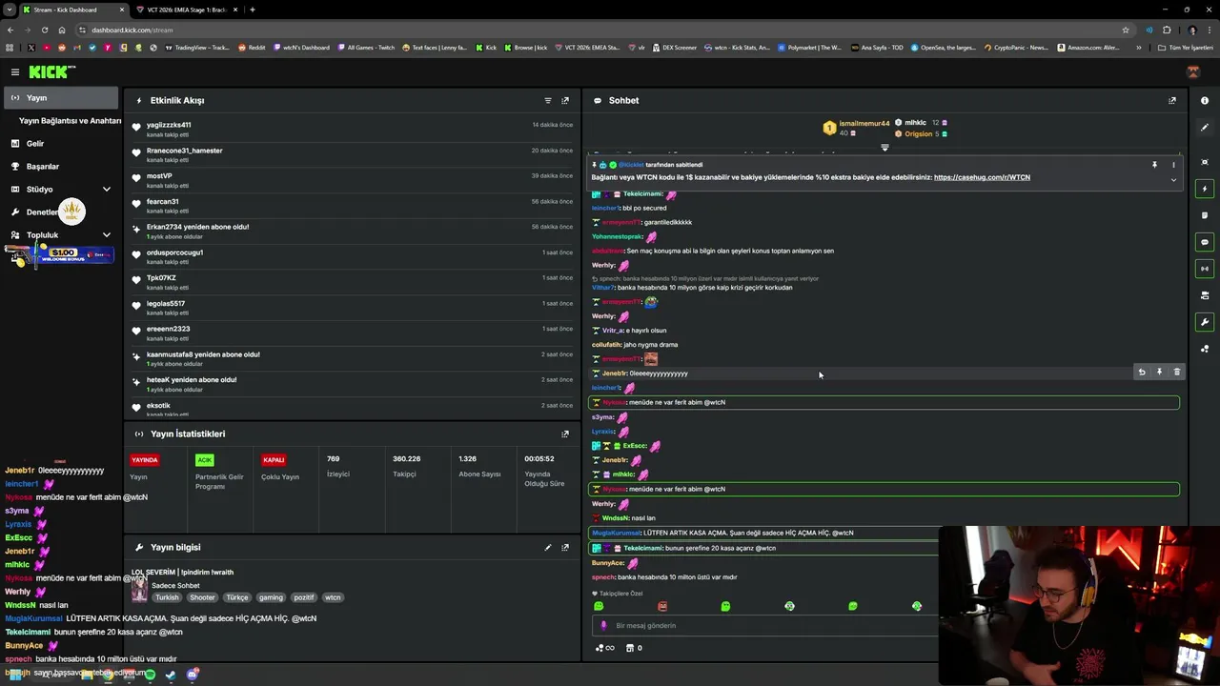The width and height of the screenshot is (1220, 686).
Task: Click the address bar URL
Action: pos(132,30)
